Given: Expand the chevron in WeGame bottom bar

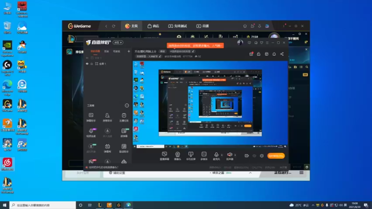Looking at the screenshot, I should (x=250, y=173).
